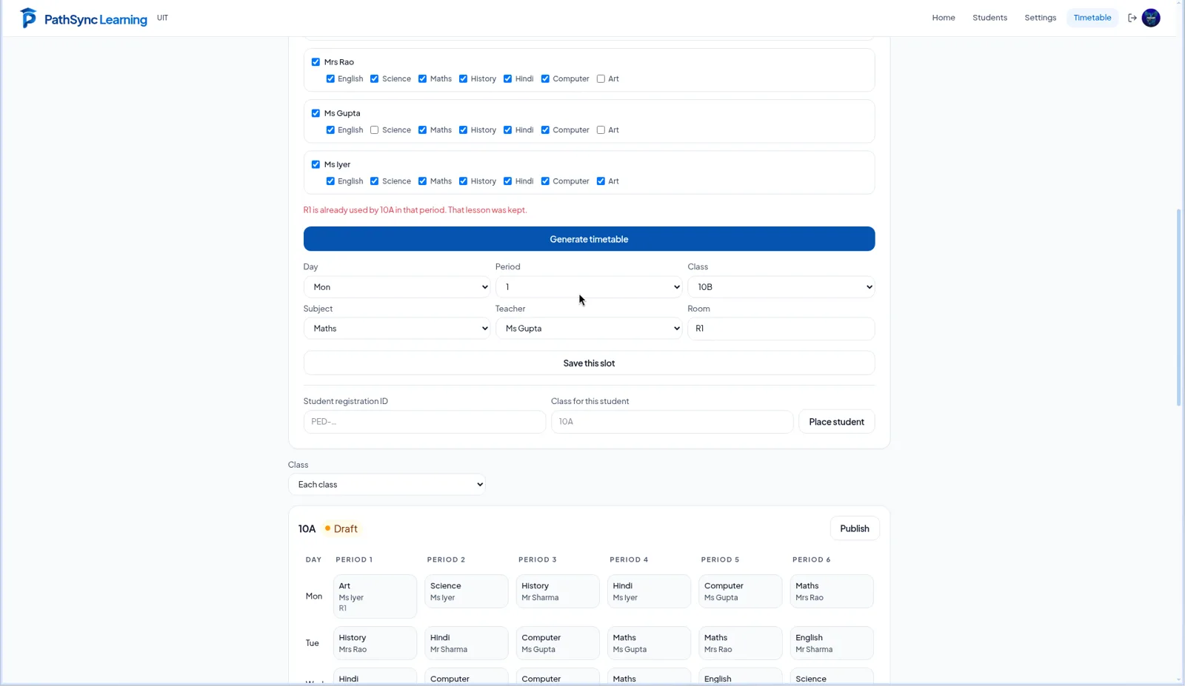Image resolution: width=1185 pixels, height=686 pixels.
Task: Open the user avatar profile icon
Action: (x=1151, y=18)
